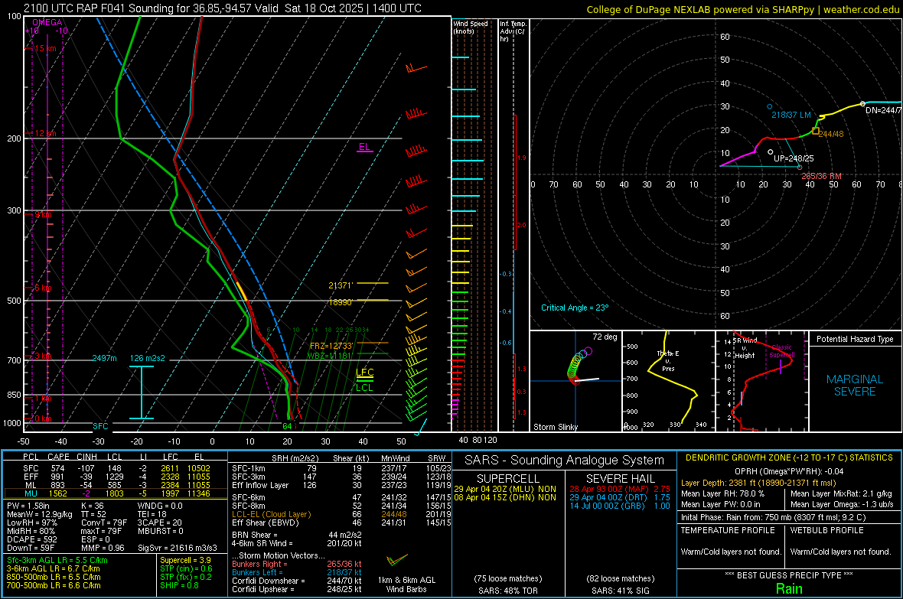903x599 pixels.
Task: Click the Sfc-3km AGL LR value
Action: (x=57, y=561)
